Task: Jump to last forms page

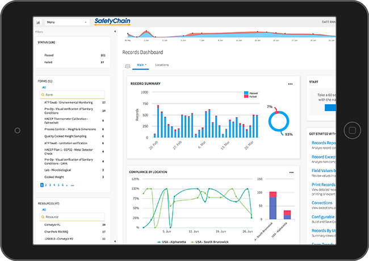Action: 72,186
